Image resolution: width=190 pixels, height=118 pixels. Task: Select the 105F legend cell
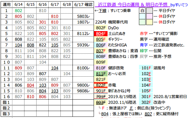click(146, 91)
